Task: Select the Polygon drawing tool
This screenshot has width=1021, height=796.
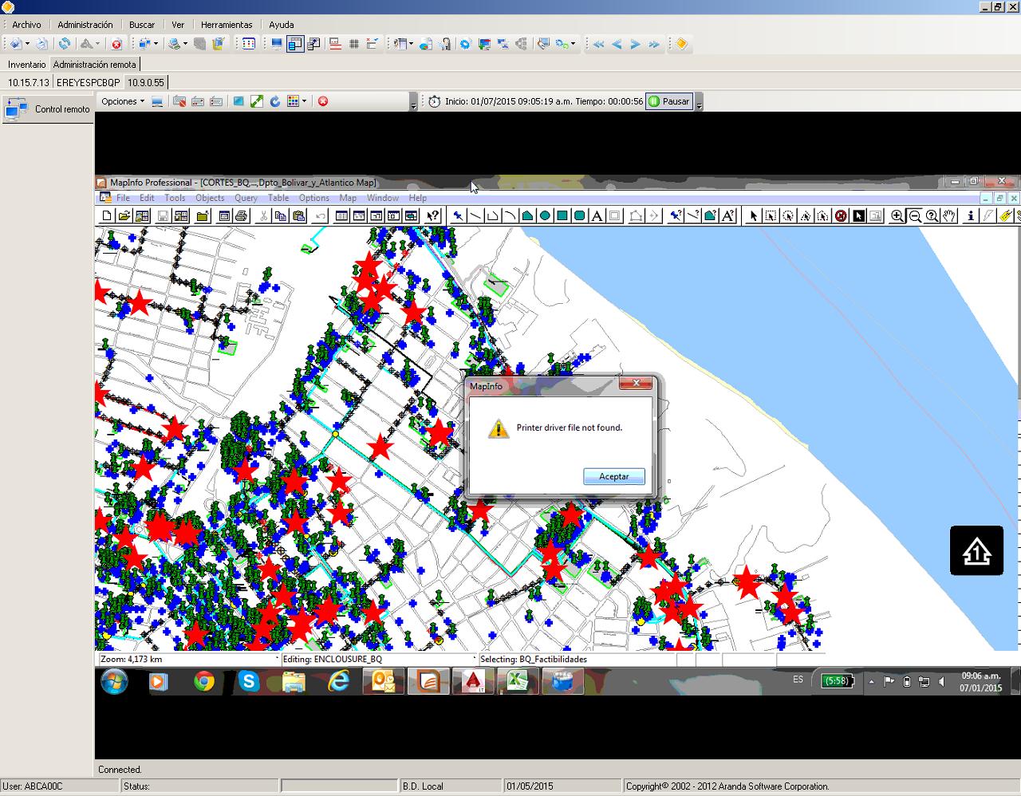Action: click(526, 215)
